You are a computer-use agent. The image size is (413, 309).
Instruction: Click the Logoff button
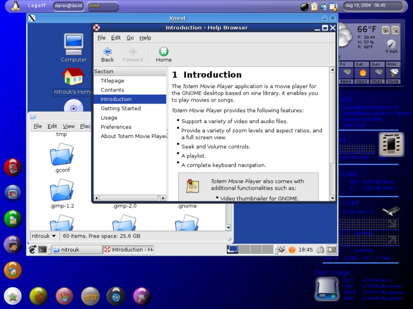37,6
